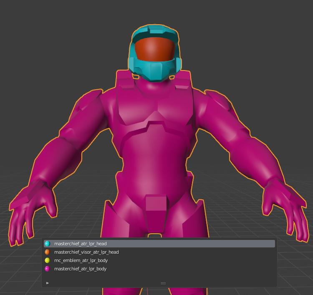Click the yellow sphere icon beside mc_emblem_atr_lpr_body
Viewport: 313px width, 295px height.
[x=47, y=260]
